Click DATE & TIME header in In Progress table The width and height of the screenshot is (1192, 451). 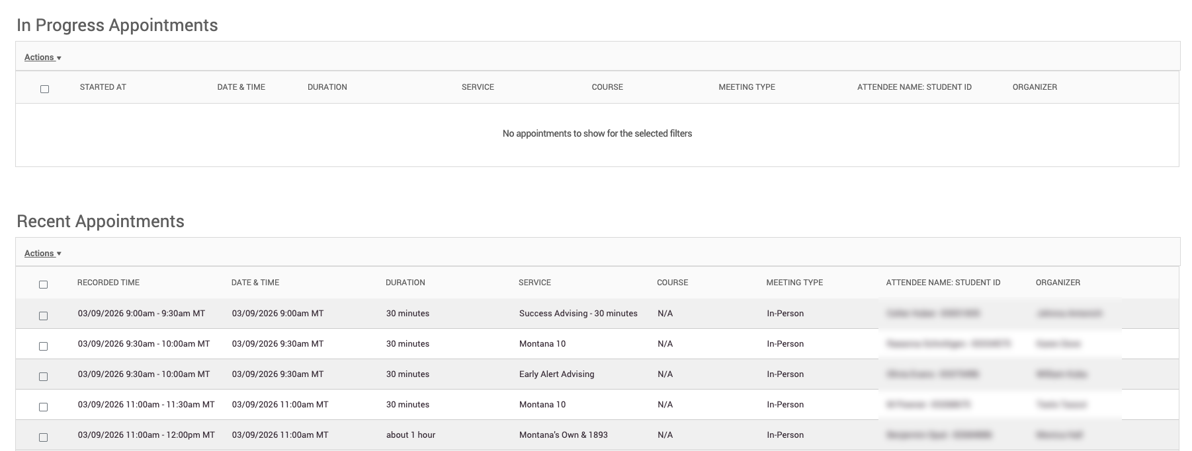(241, 87)
